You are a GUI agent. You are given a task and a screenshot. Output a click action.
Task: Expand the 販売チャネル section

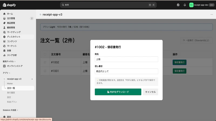coord(9,61)
